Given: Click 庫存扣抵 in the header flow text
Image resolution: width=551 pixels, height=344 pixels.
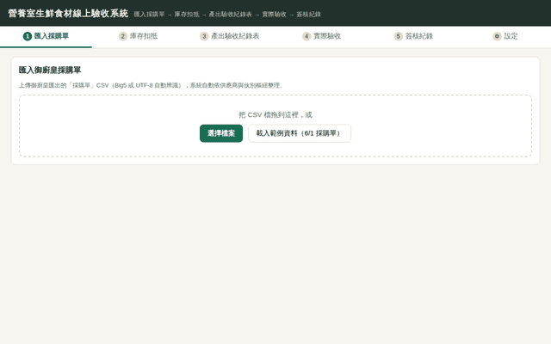Looking at the screenshot, I should click(x=187, y=15).
